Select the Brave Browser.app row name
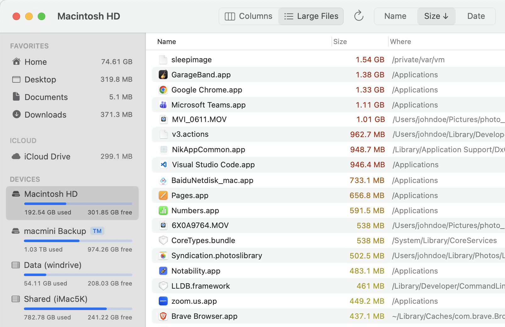 (204, 316)
